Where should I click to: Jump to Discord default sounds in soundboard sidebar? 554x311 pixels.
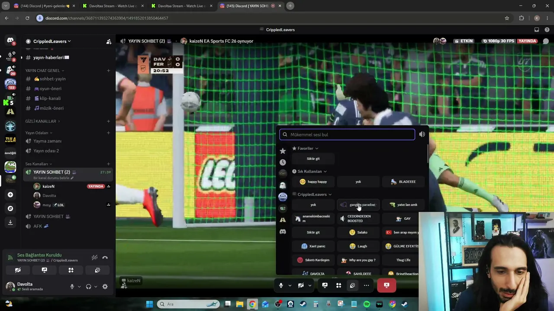coord(283,232)
